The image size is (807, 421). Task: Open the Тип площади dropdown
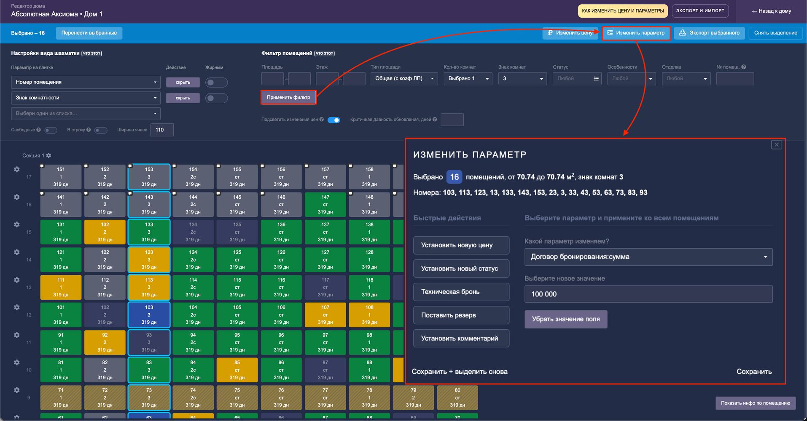(404, 79)
